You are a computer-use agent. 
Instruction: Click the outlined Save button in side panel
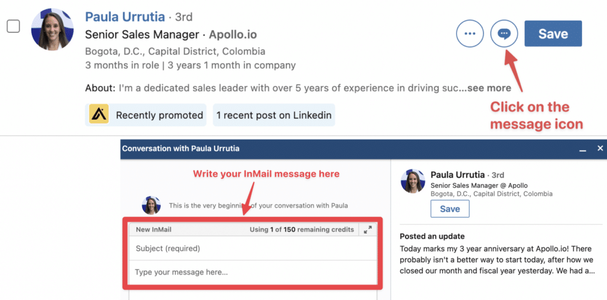[450, 209]
